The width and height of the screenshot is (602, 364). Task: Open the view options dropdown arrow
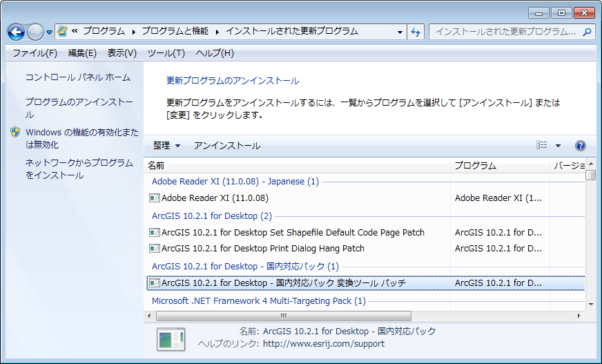tap(558, 146)
